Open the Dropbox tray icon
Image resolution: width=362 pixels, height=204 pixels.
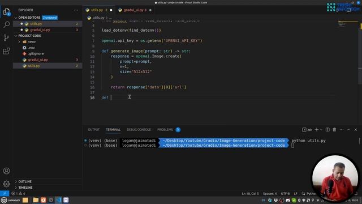coord(275,200)
